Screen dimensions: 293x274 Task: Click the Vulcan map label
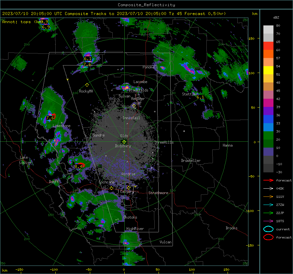165,242
